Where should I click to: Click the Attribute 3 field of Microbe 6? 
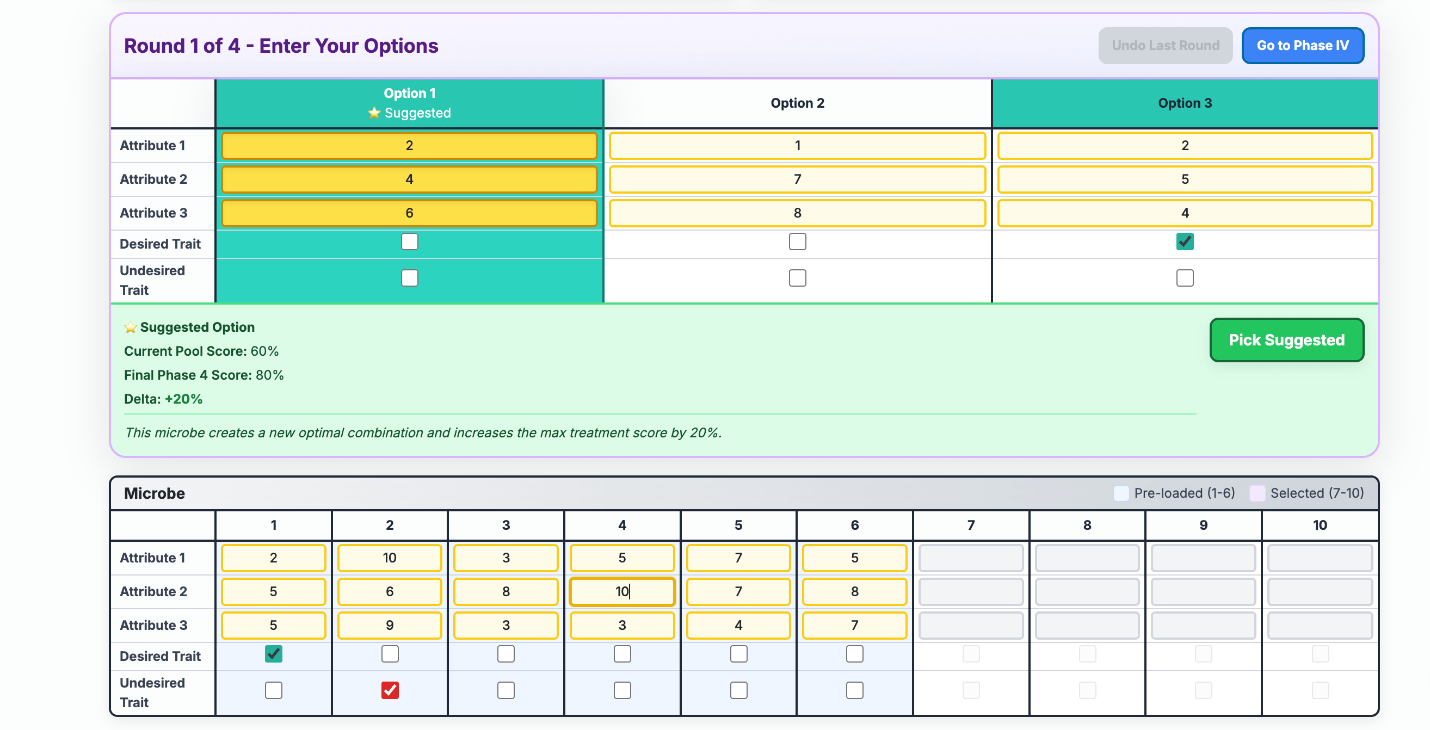tap(854, 625)
